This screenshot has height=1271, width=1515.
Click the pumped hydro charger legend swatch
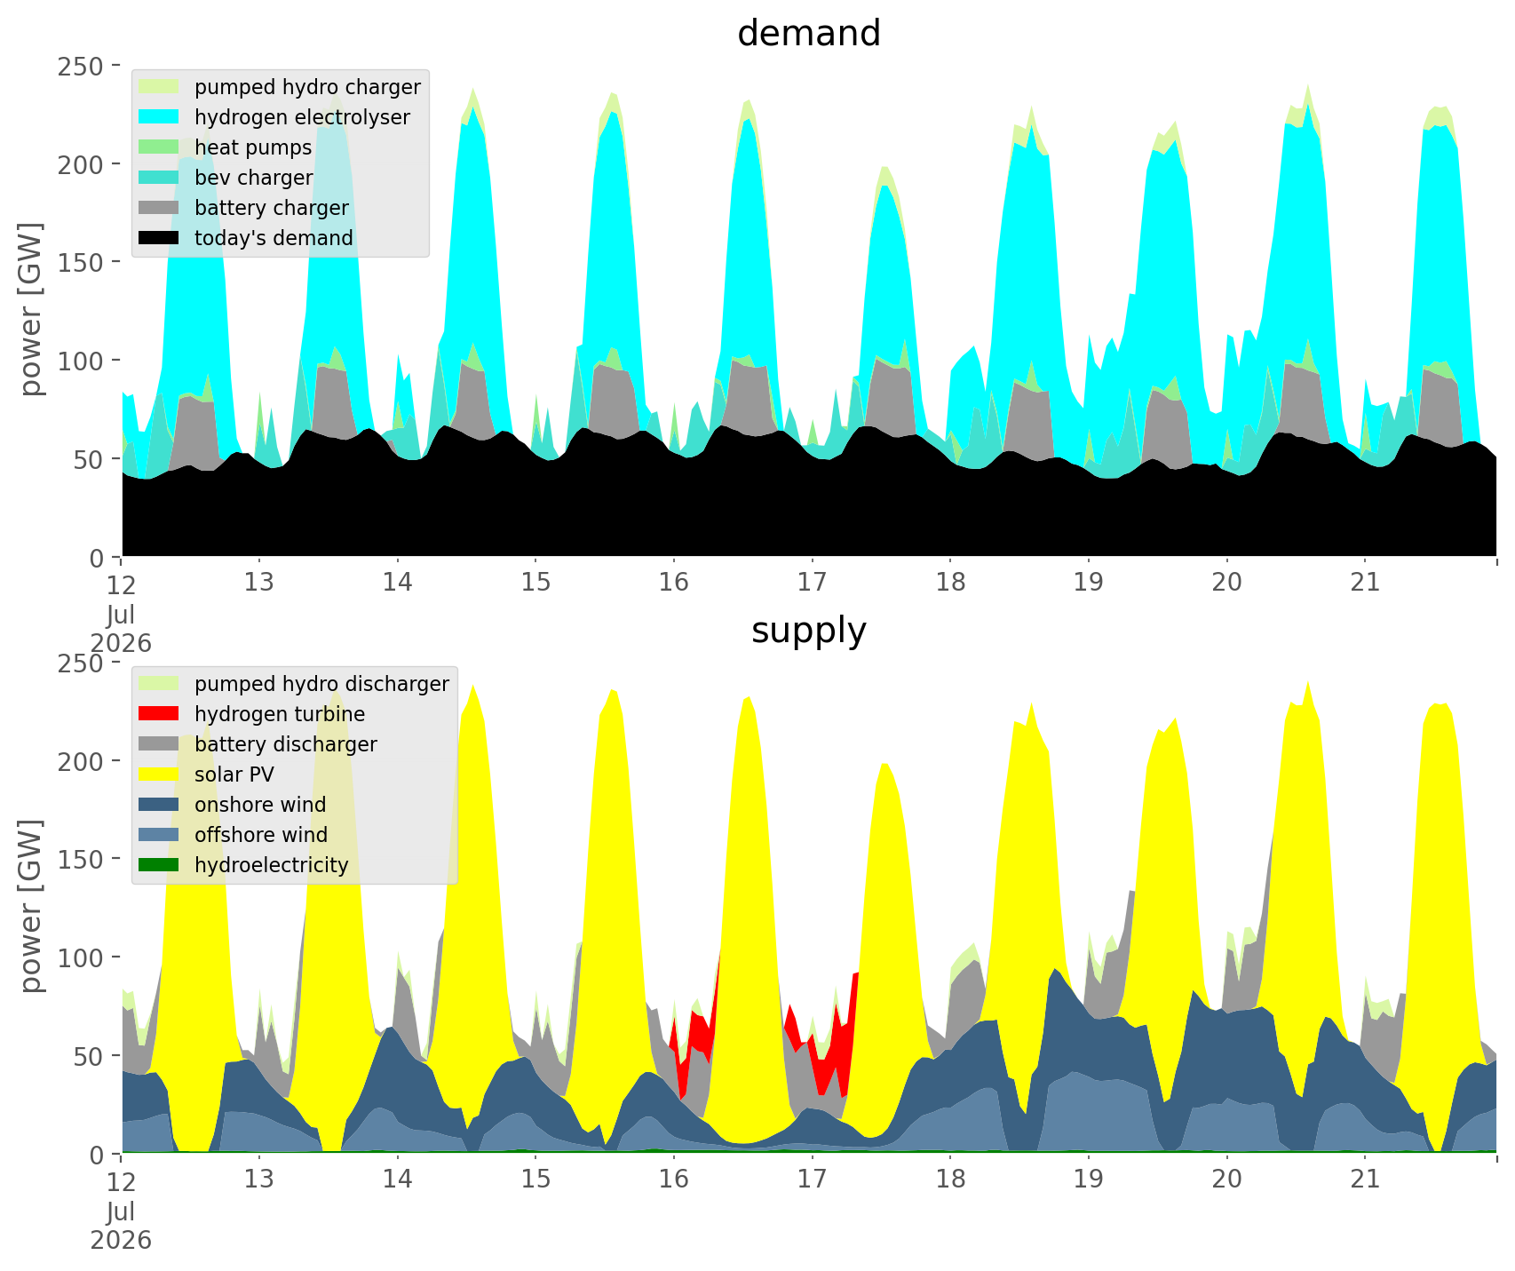pyautogui.click(x=160, y=87)
